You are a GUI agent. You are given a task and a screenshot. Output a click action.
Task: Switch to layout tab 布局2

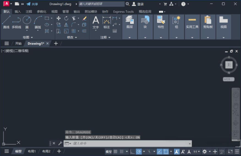coord(46,151)
